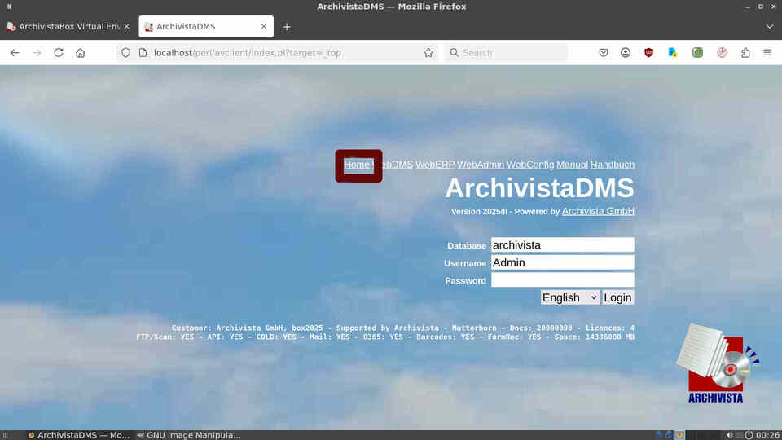Show tracking protection shield info
The width and height of the screenshot is (782, 440).
coord(125,53)
